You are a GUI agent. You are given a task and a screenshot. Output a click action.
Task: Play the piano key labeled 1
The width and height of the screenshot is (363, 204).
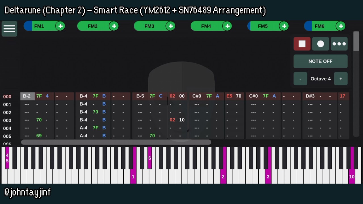pyautogui.click(x=133, y=177)
